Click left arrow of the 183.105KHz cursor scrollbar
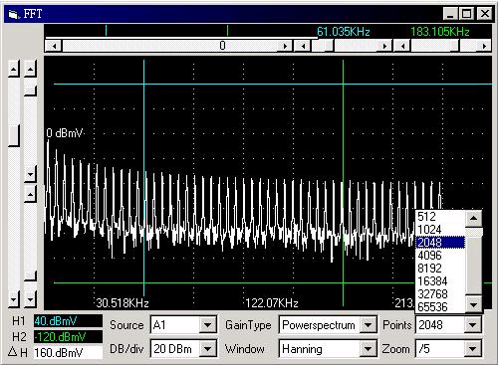499x365 pixels. tap(402, 46)
